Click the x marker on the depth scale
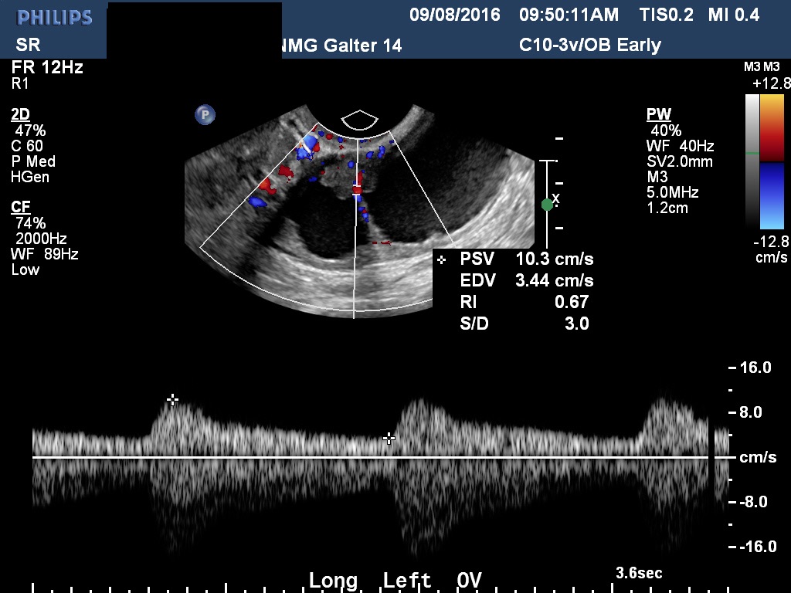 tap(556, 198)
